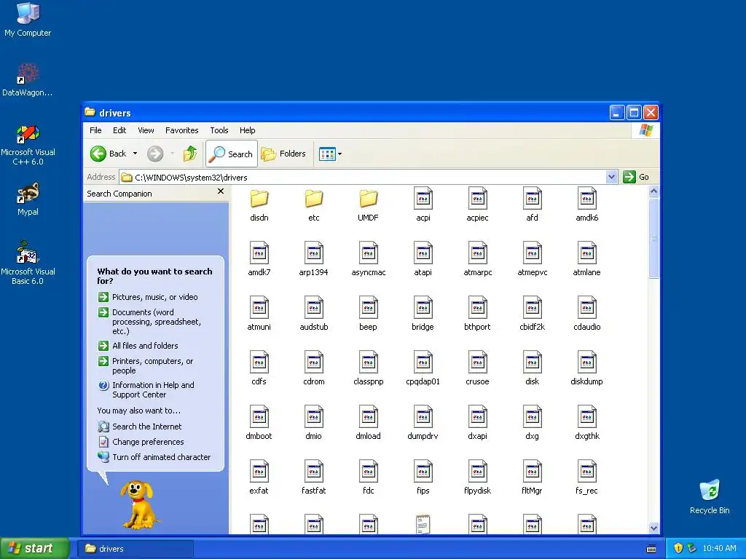Open the Favorites menu
The height and width of the screenshot is (559, 746).
(181, 130)
